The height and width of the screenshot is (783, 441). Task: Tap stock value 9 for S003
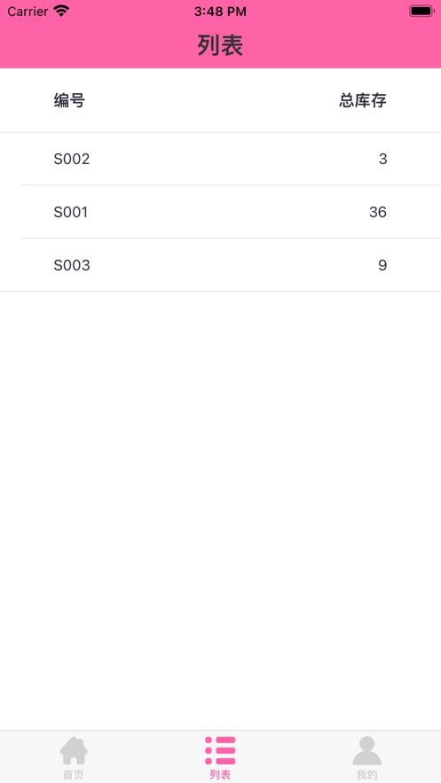382,265
